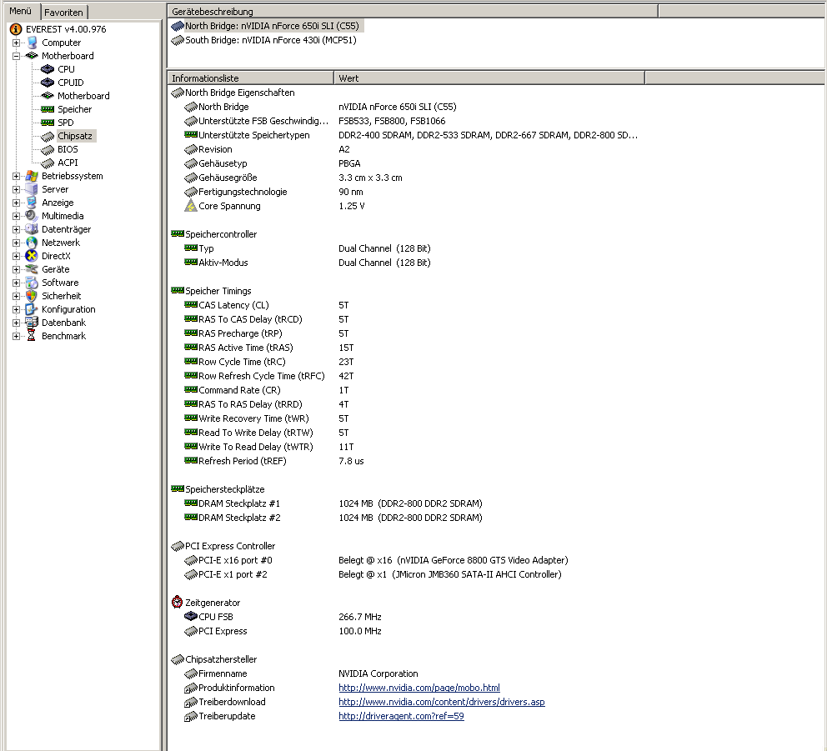Click the Netzwerk globe icon
Screen dimensions: 827x751
point(32,243)
